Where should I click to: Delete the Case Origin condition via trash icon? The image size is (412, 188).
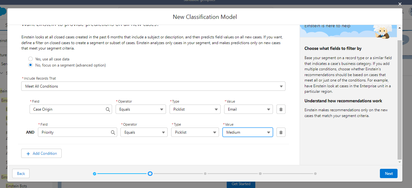click(281, 109)
